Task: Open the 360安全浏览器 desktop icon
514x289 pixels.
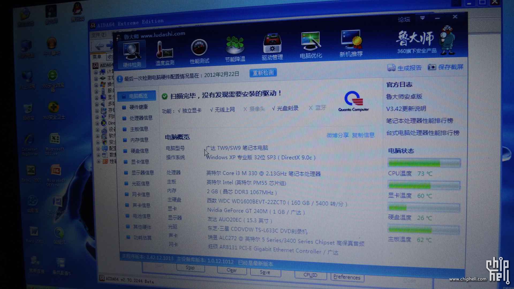Action: click(53, 80)
